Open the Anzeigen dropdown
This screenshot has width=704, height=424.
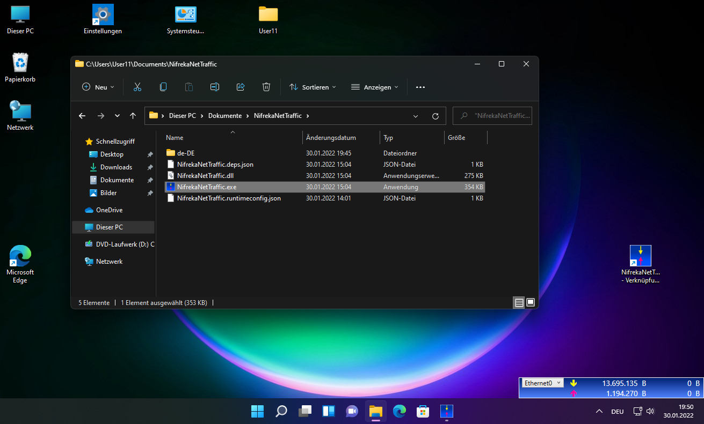[x=375, y=87]
